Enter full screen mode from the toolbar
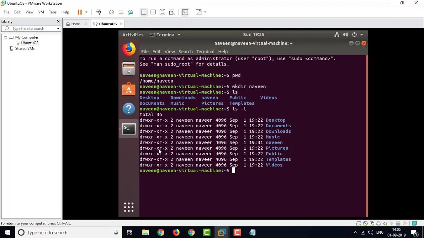Image resolution: width=424 pixels, height=238 pixels. tap(162, 12)
